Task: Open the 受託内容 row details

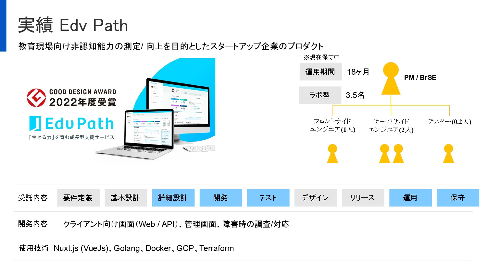Action: point(33,198)
